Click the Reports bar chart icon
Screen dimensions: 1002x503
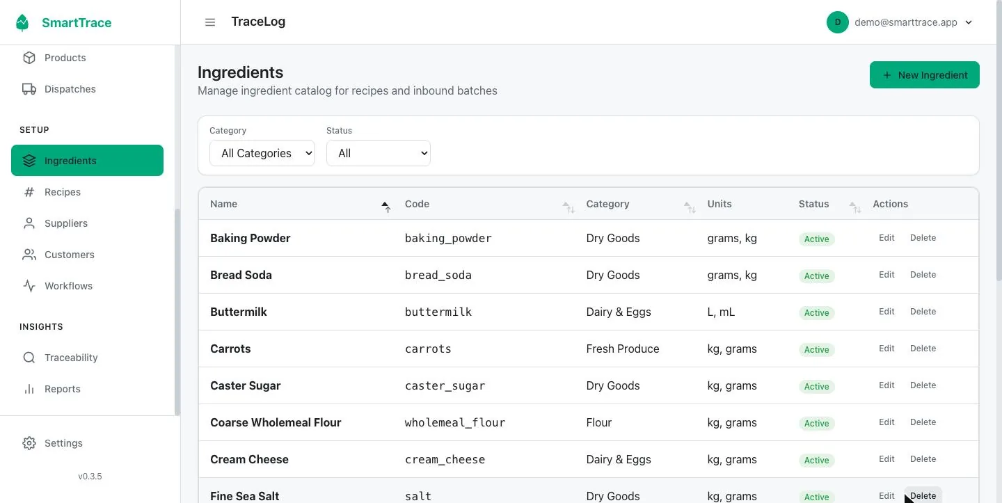(x=29, y=389)
